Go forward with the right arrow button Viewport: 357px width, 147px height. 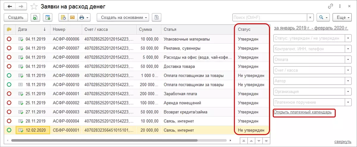coord(21,6)
